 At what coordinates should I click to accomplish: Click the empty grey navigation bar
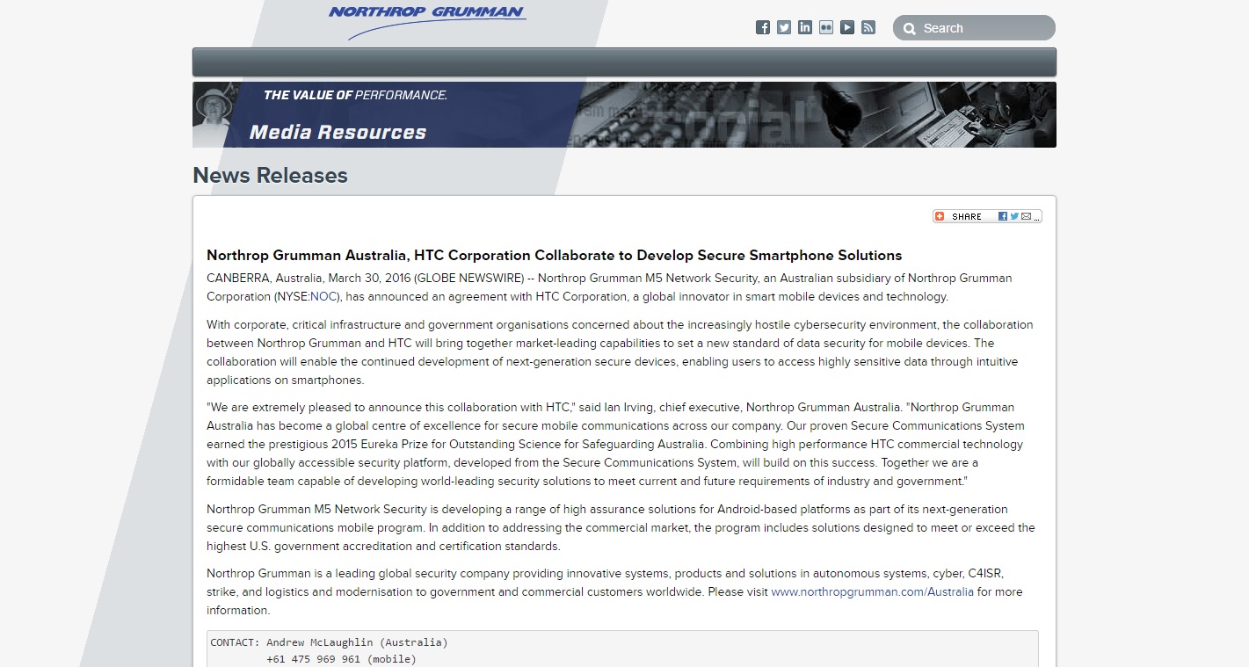click(x=624, y=62)
